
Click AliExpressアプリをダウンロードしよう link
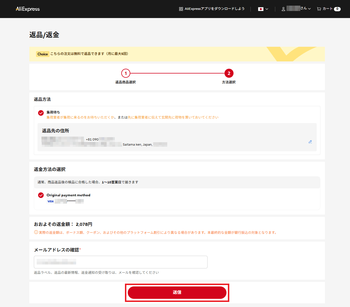[x=214, y=9]
